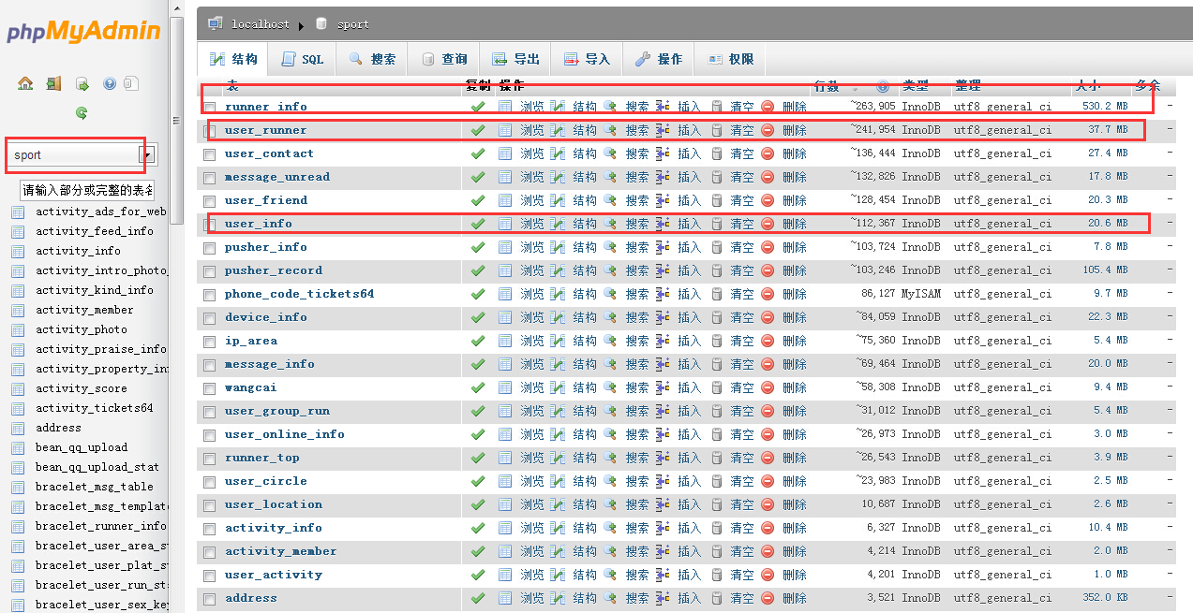Check the pusher_info table checkbox
This screenshot has width=1193, height=613.
pyautogui.click(x=210, y=248)
